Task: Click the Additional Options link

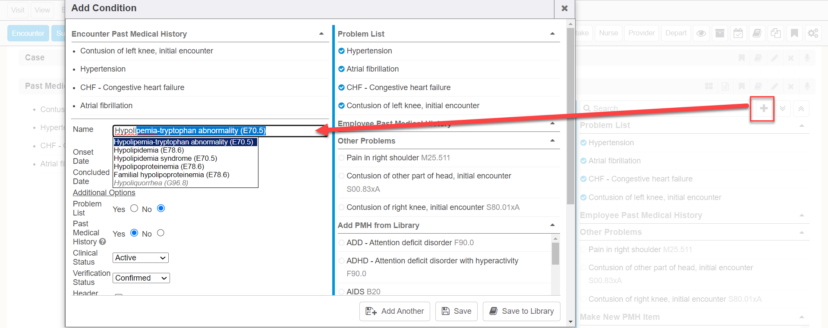Action: (104, 193)
